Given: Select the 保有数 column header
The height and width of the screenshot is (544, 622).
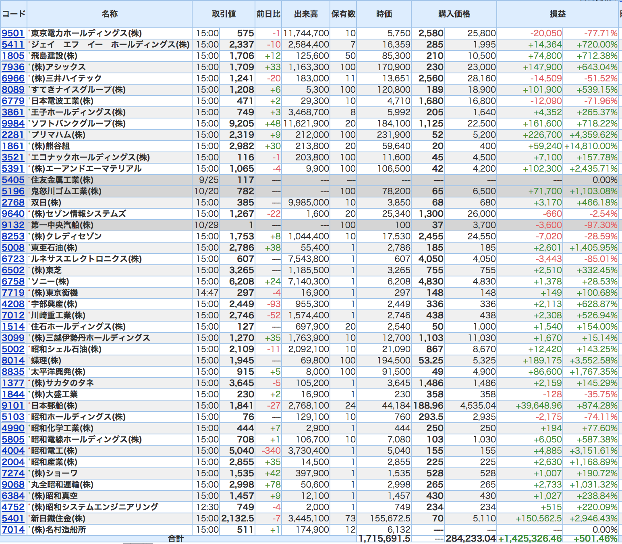Looking at the screenshot, I should click(343, 14).
